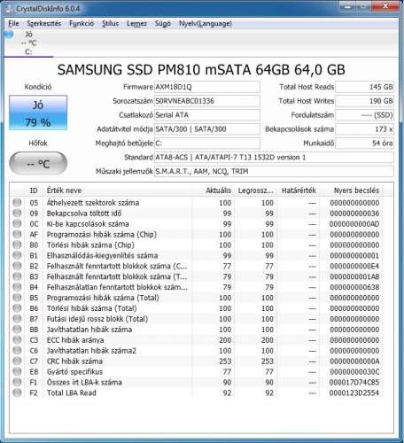Click the transfer mode field SATA/300 | SATA/300

point(207,129)
